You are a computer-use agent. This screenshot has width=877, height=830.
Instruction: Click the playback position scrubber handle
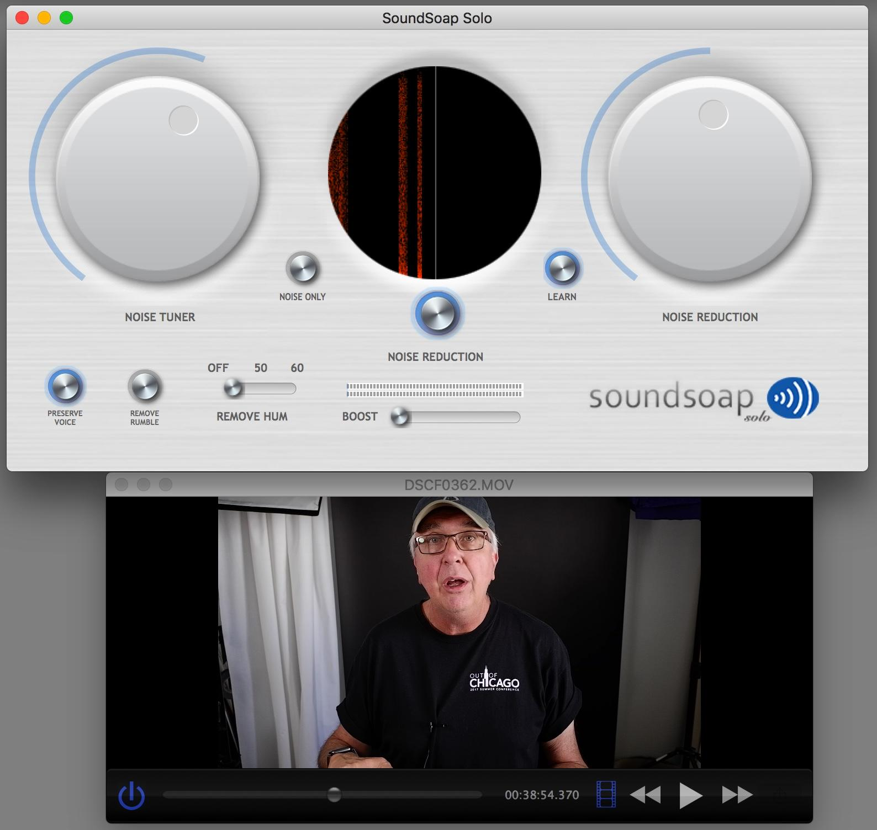[334, 795]
